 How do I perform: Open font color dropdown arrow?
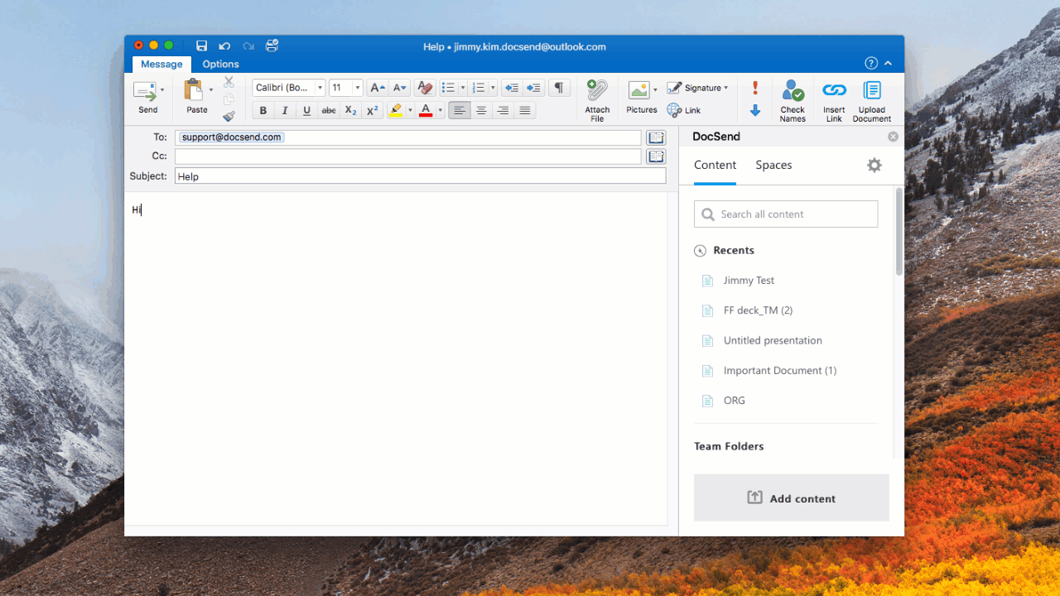click(x=440, y=111)
